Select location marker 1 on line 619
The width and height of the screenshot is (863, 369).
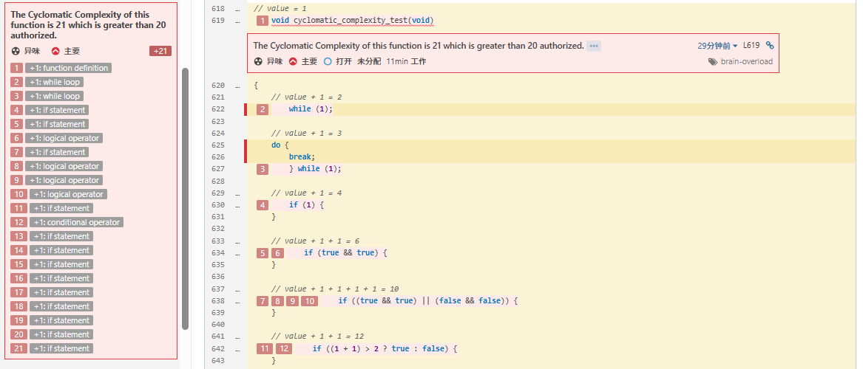point(263,21)
